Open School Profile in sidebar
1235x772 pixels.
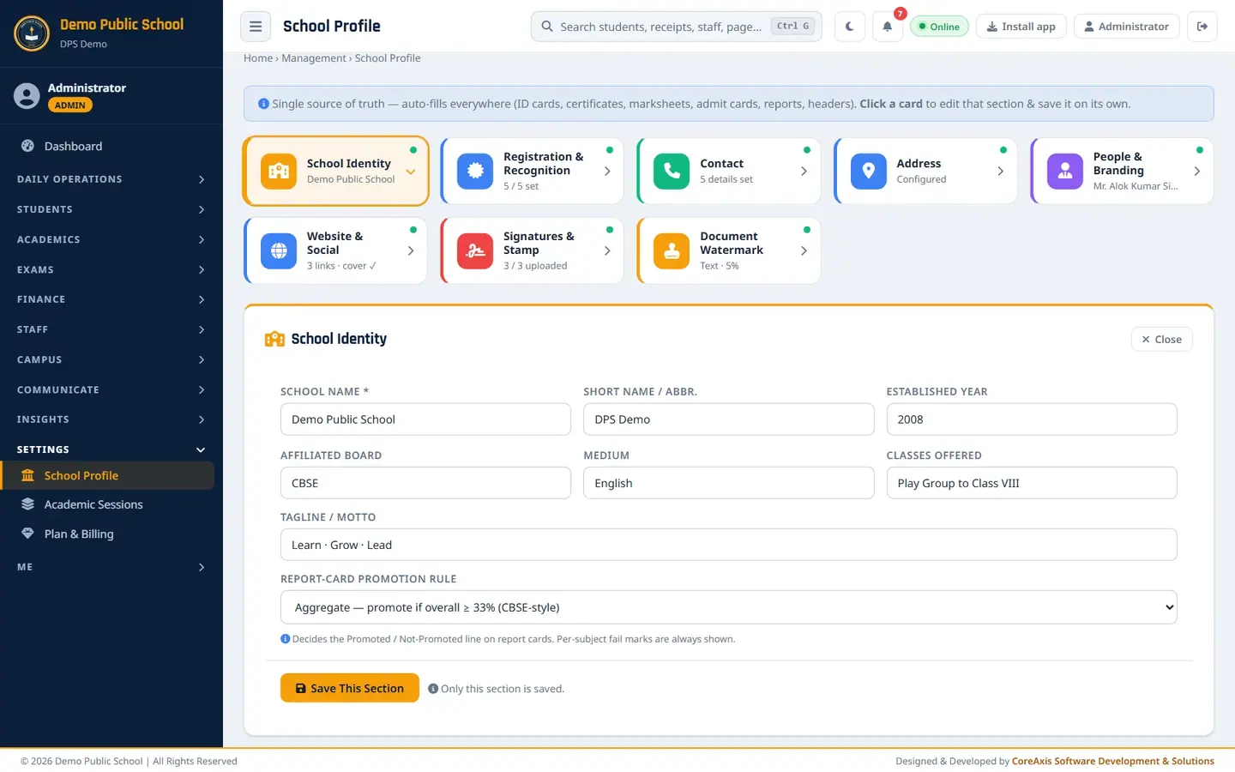(108, 475)
